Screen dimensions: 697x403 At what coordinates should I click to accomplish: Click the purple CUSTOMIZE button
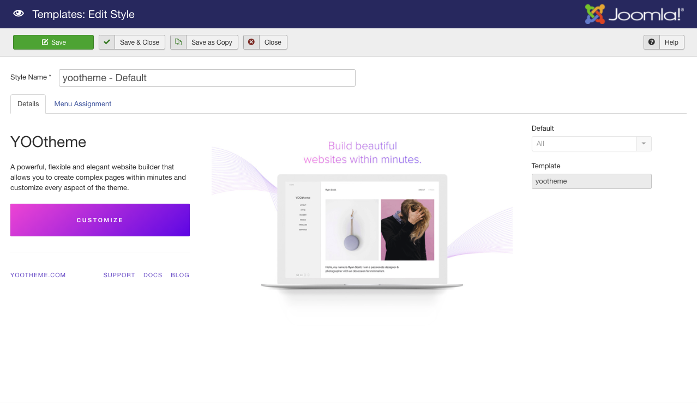pyautogui.click(x=100, y=220)
